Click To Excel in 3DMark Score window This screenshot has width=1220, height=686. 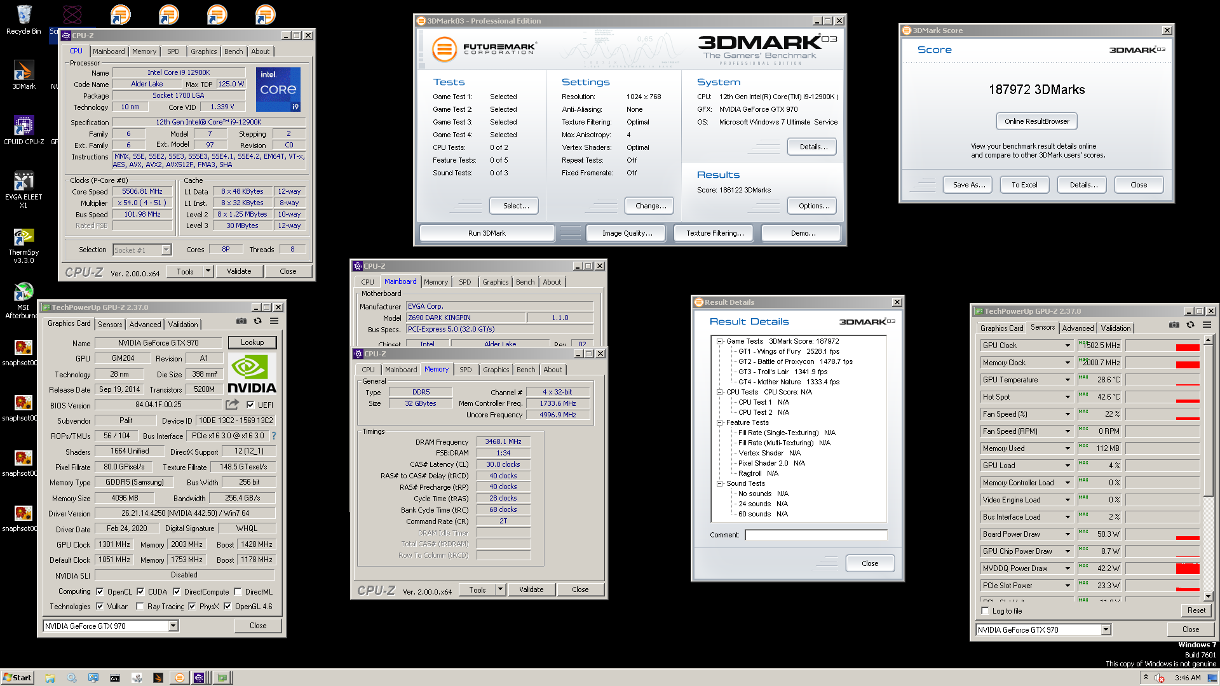tap(1024, 185)
